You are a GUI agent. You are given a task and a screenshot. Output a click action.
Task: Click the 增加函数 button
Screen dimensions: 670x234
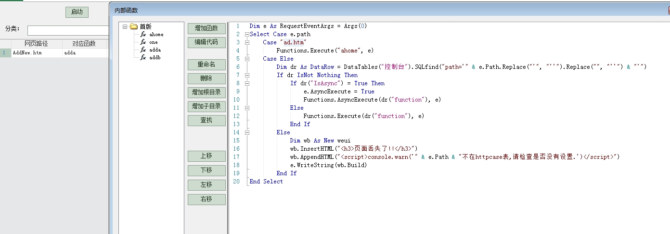click(x=206, y=28)
